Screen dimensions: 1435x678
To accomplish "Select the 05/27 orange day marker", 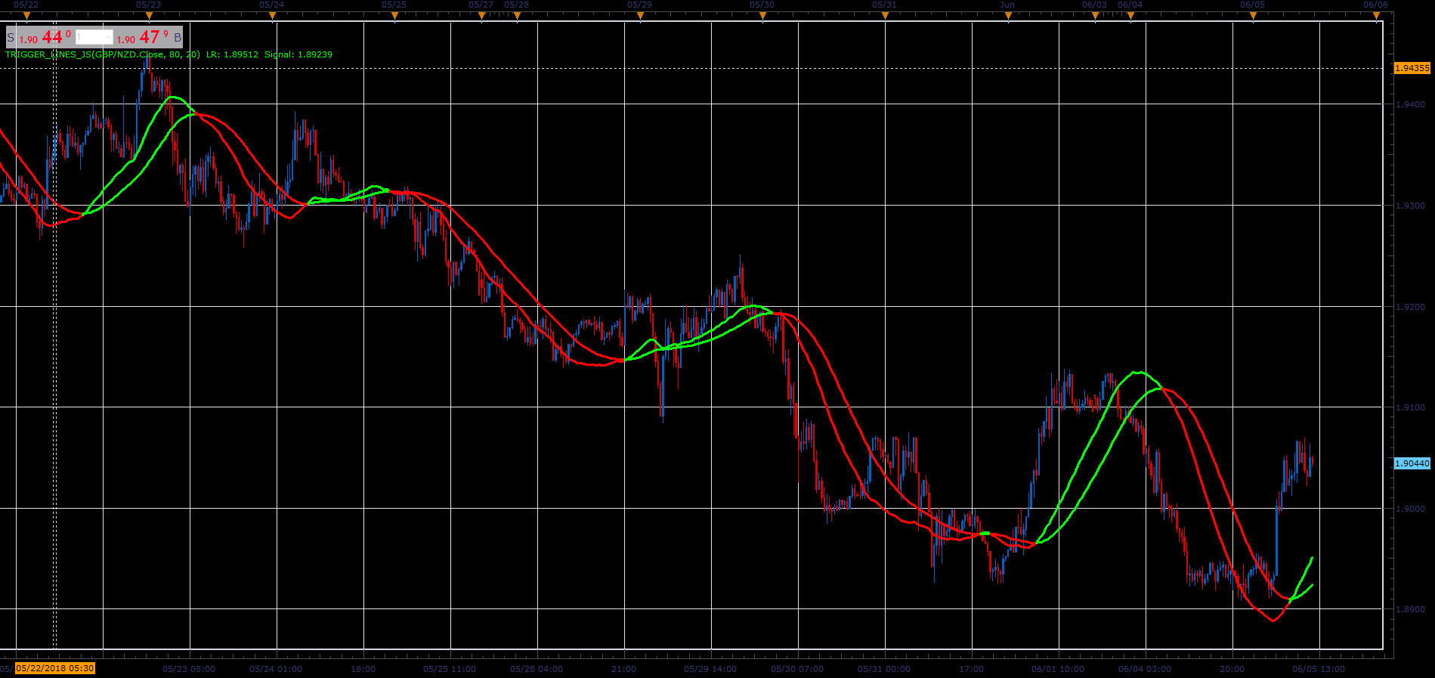I will tap(481, 15).
